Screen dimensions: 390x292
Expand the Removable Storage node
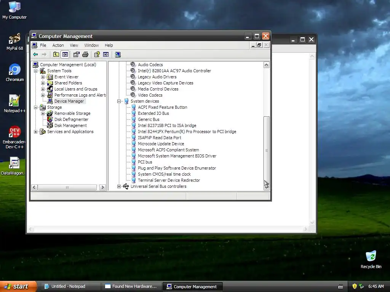coord(43,113)
